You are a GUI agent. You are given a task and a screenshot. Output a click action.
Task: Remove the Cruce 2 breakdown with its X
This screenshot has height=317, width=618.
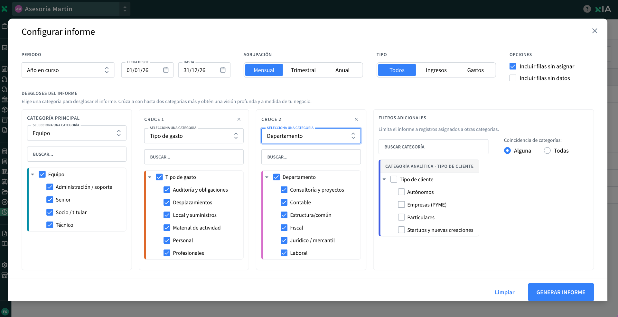coord(356,119)
